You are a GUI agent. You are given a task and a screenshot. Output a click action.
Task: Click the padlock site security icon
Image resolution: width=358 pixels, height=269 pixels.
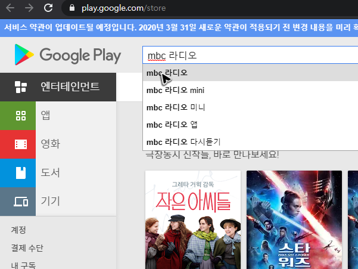point(72,8)
